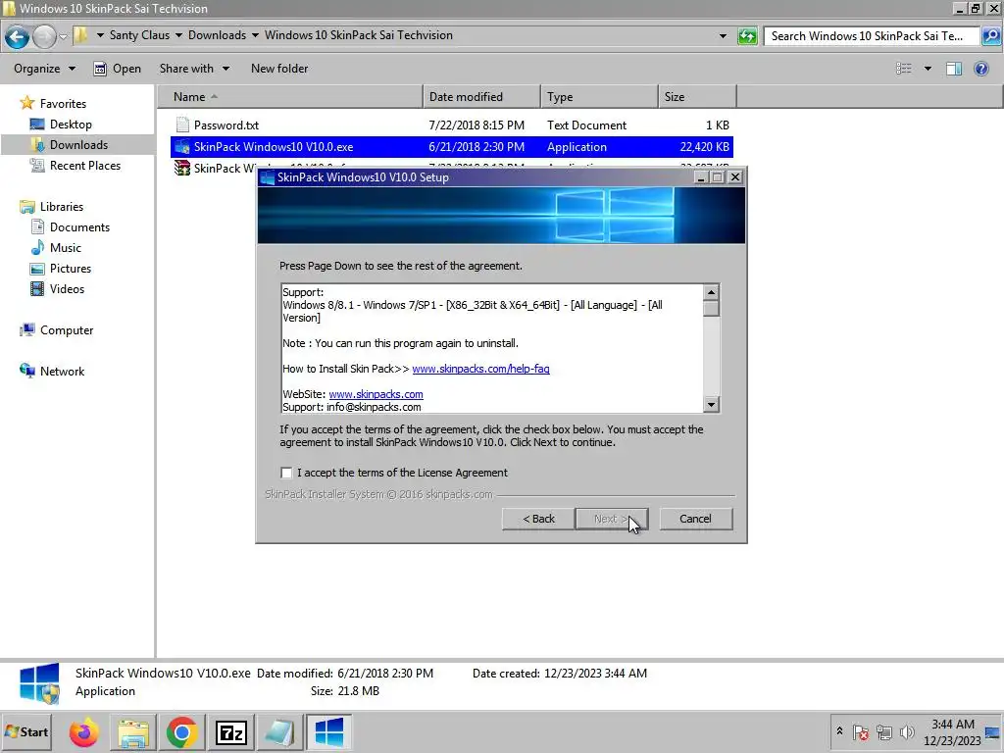Screen dimensions: 1004x753
Task: Click the notepad taskbar icon
Action: [x=279, y=732]
